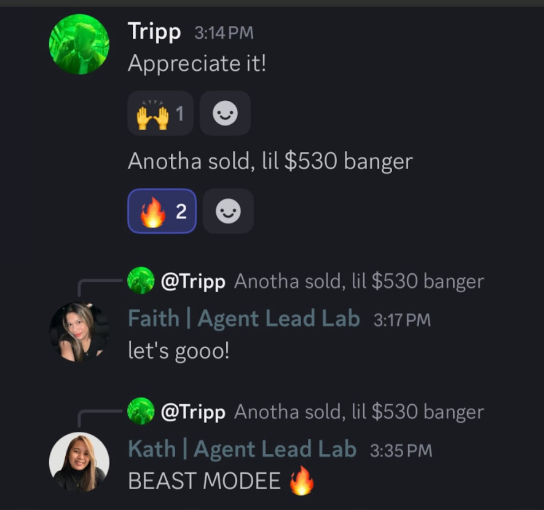Jump to original via Faith's reply preview text
Viewport: 544px width, 510px height.
(359, 281)
